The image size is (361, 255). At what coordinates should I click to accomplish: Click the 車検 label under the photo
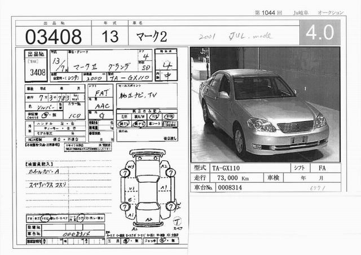point(273,178)
